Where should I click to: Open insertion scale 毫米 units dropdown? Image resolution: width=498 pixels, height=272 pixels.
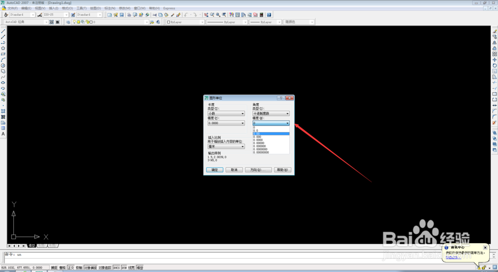click(x=226, y=146)
